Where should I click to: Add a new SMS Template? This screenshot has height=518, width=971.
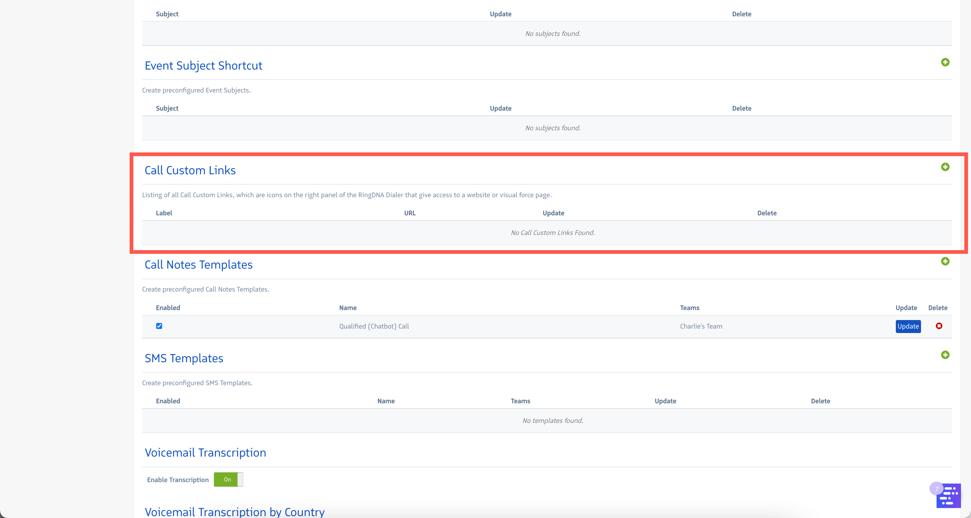click(945, 355)
